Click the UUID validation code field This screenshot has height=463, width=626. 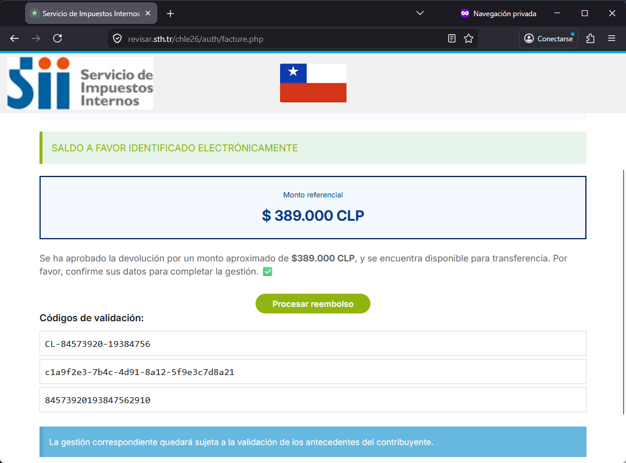[x=312, y=371]
